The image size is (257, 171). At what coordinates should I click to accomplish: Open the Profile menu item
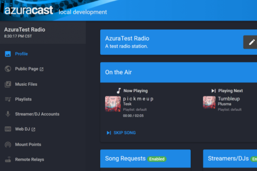coord(21,54)
